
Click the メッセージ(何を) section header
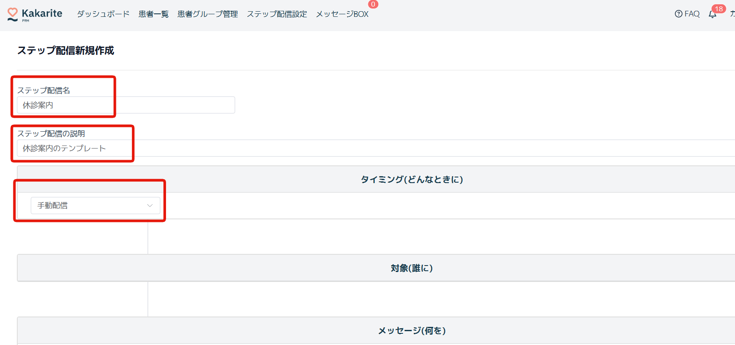412,331
